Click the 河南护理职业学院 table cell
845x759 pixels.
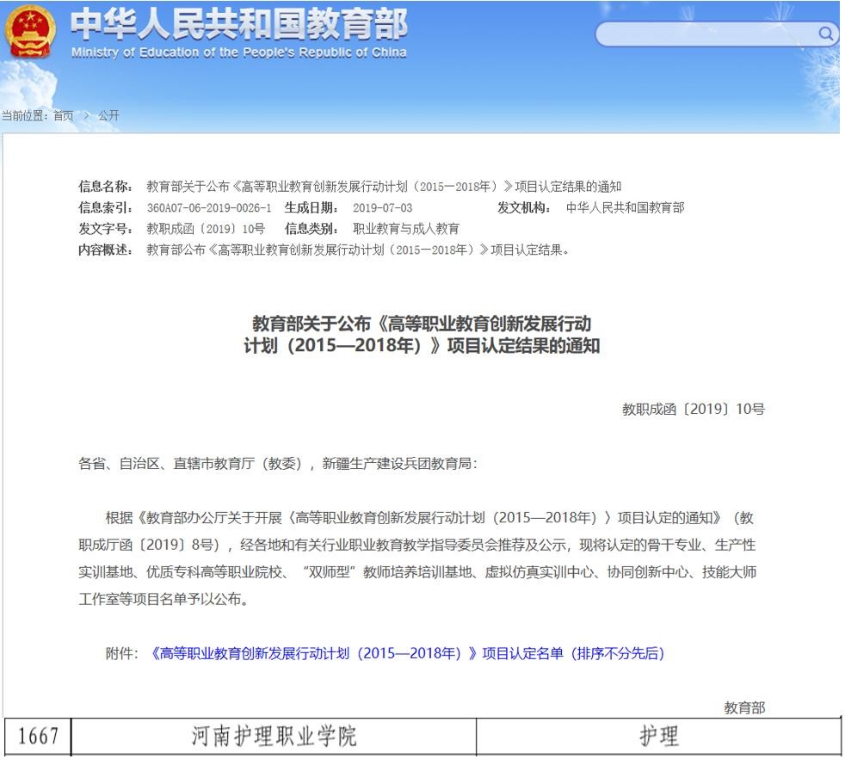click(x=273, y=737)
